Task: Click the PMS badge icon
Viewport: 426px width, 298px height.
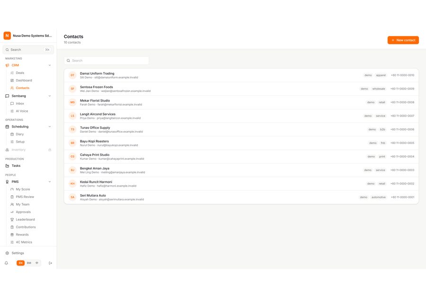Action: 7,182
